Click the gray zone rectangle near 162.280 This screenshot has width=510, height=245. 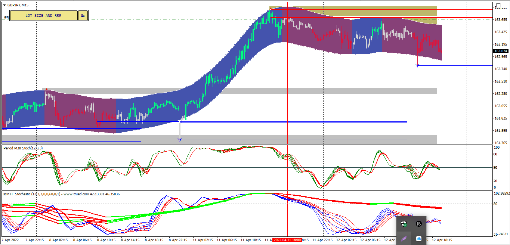click(x=239, y=91)
